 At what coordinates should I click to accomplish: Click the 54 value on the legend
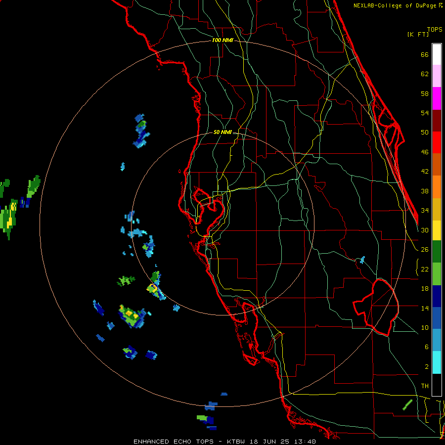(x=425, y=113)
